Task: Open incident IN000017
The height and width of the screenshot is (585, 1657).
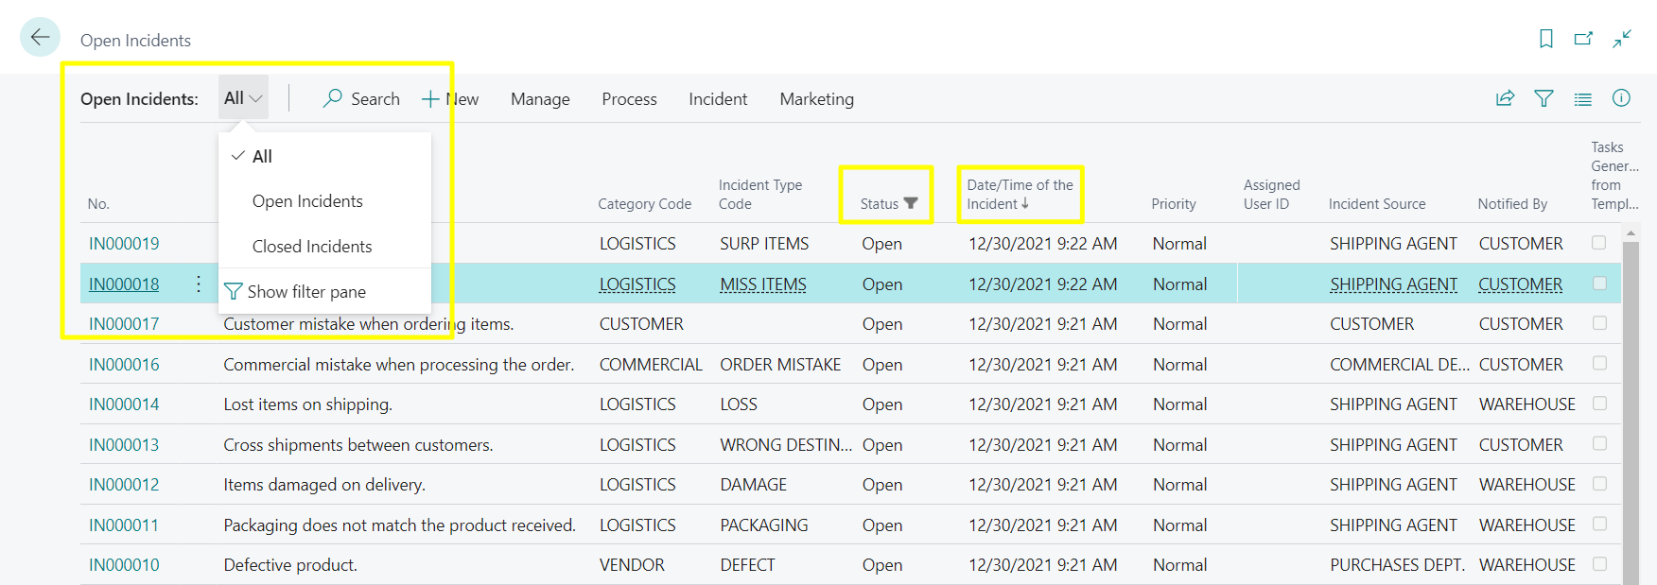Action: click(x=124, y=324)
